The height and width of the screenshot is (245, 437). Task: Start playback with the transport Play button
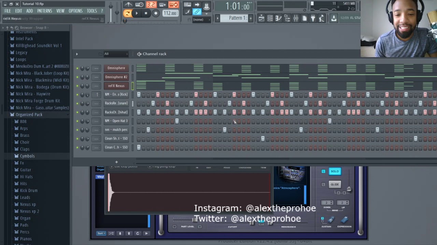137,13
